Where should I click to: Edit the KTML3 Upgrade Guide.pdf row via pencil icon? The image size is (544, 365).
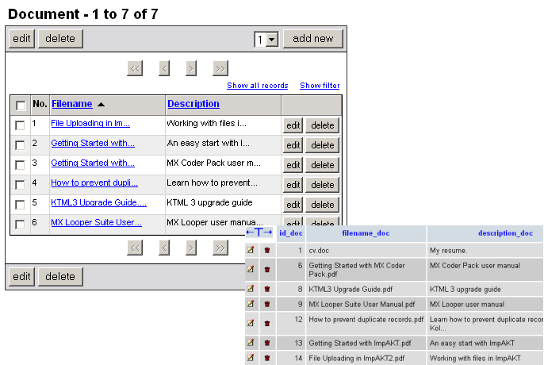251,289
